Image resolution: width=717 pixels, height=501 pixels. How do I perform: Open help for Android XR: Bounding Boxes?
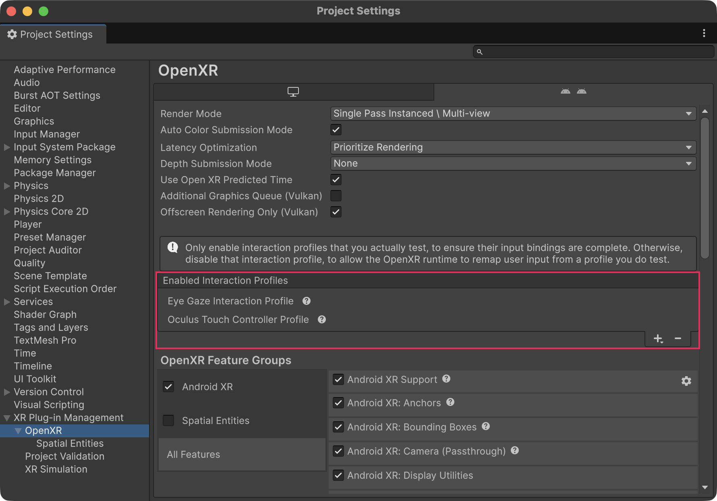tap(486, 426)
